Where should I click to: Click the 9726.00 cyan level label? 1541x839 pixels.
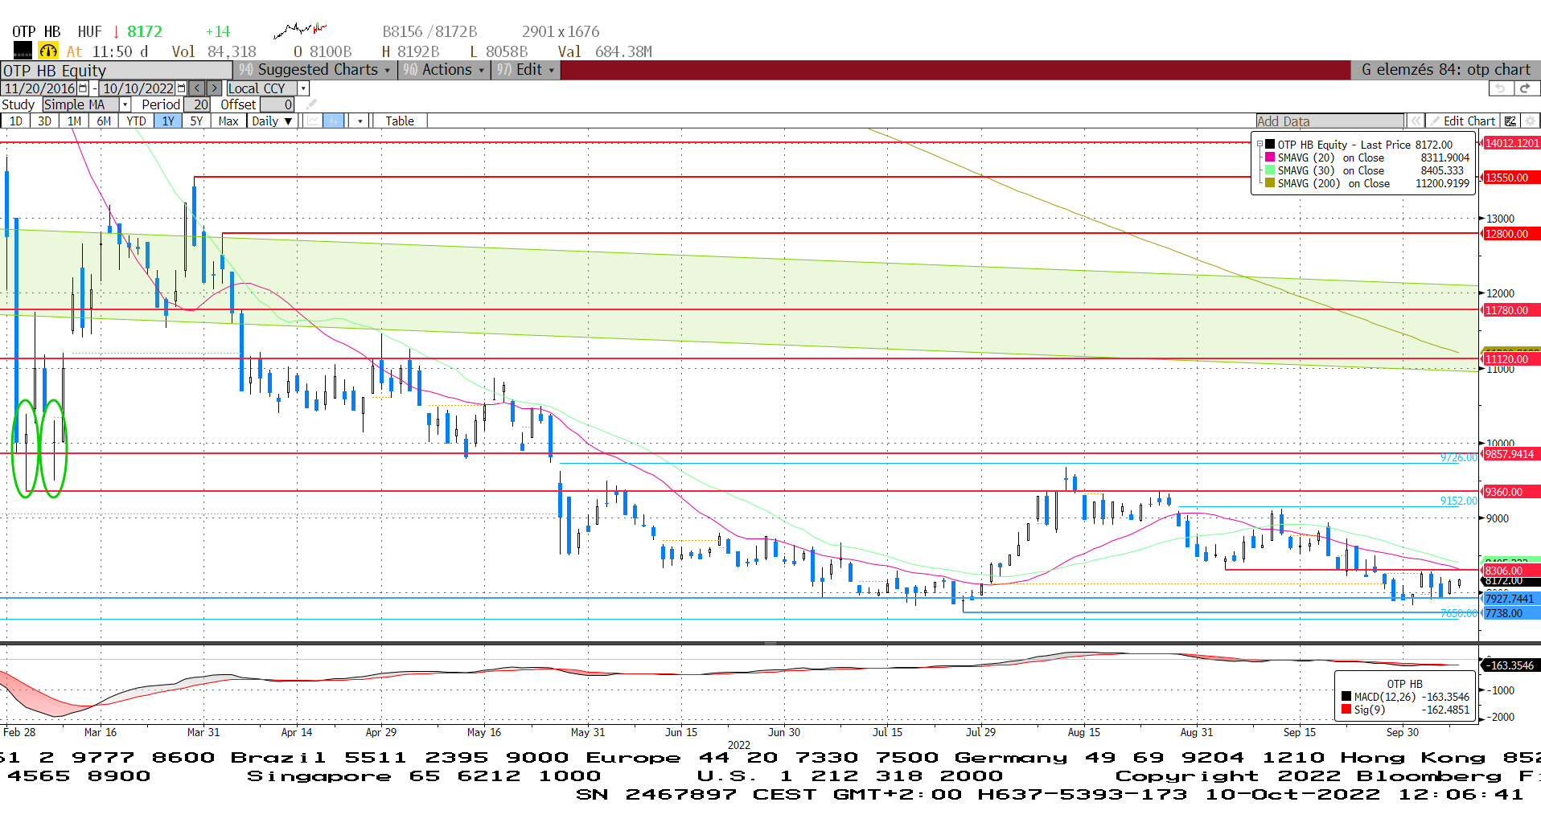[1459, 457]
